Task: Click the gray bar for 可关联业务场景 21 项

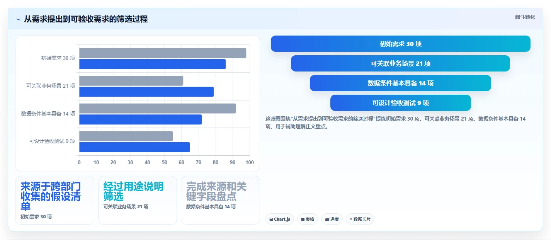Action: pyautogui.click(x=131, y=81)
